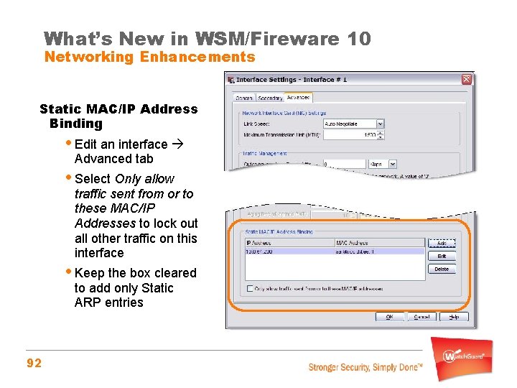Click the MAC Address column header
The image size is (517, 388).
380,243
